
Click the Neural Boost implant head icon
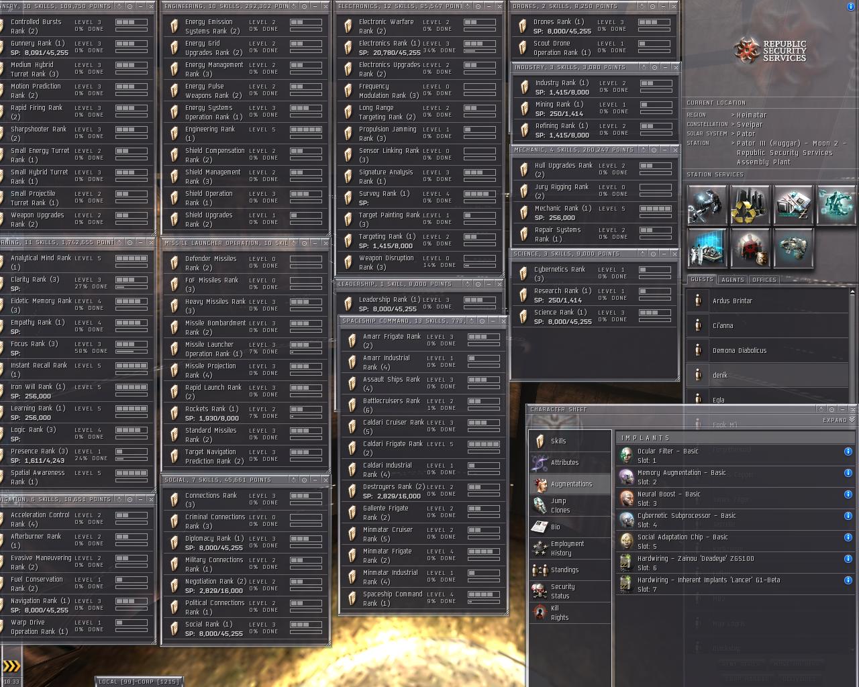626,498
